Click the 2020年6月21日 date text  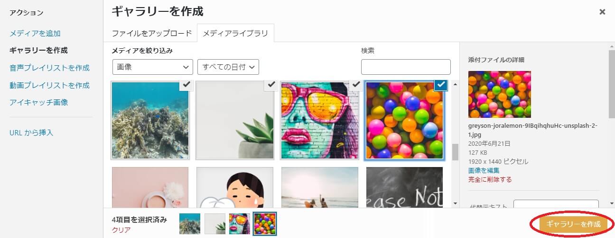click(x=488, y=143)
